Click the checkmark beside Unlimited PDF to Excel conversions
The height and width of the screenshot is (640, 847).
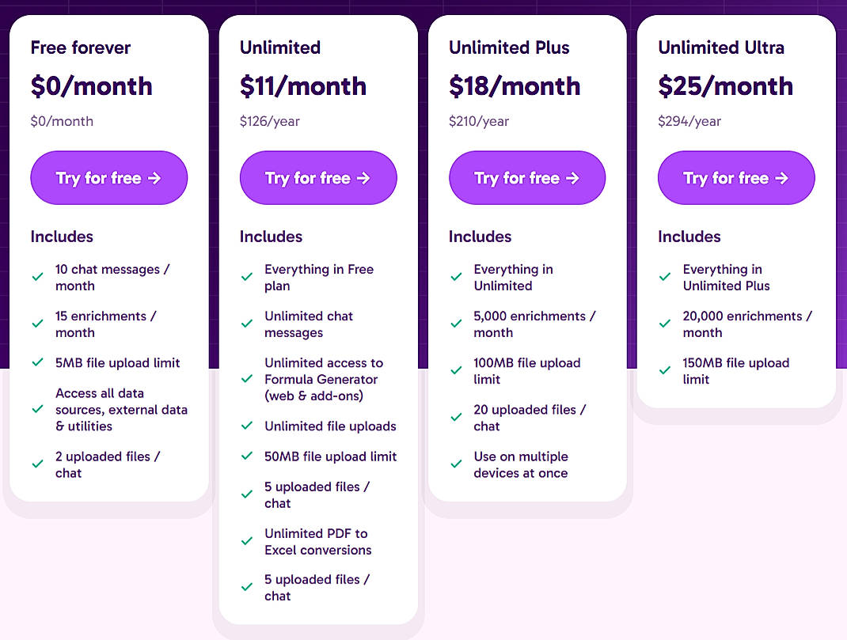coord(246,542)
